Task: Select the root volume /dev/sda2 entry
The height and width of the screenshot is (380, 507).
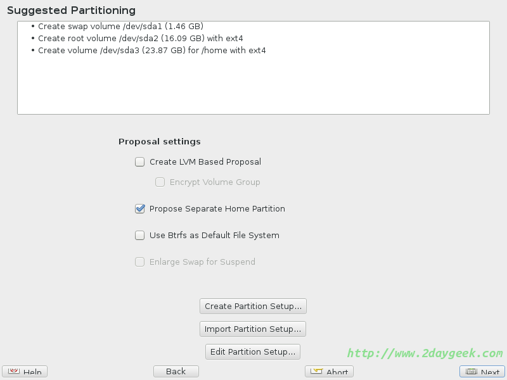Action: [140, 39]
